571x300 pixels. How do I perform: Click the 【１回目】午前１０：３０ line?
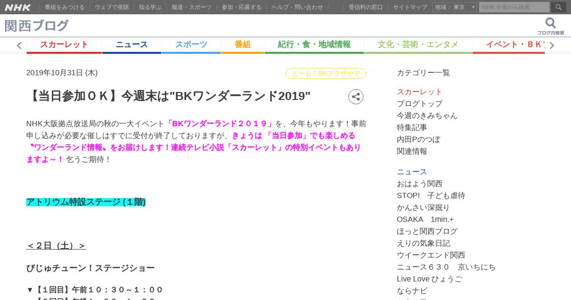(94, 290)
